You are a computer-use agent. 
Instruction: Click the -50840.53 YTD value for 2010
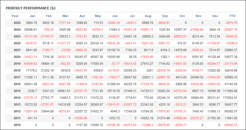pos(230,125)
